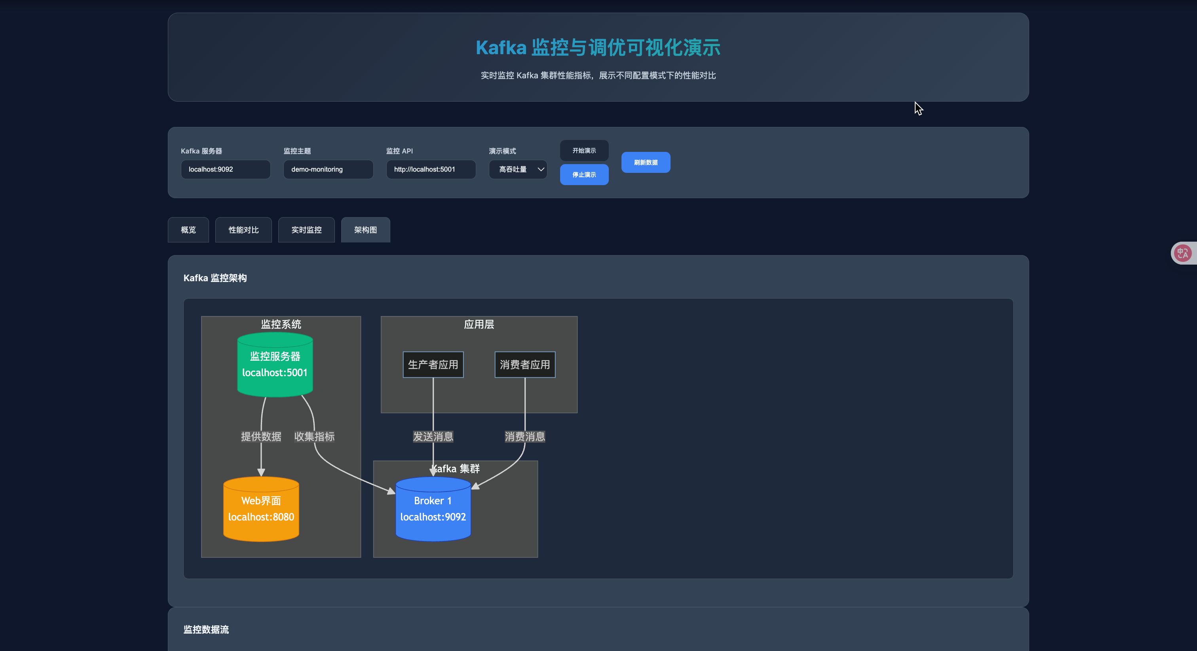1197x651 pixels.
Task: Click the translate extension icon at right edge
Action: 1183,253
